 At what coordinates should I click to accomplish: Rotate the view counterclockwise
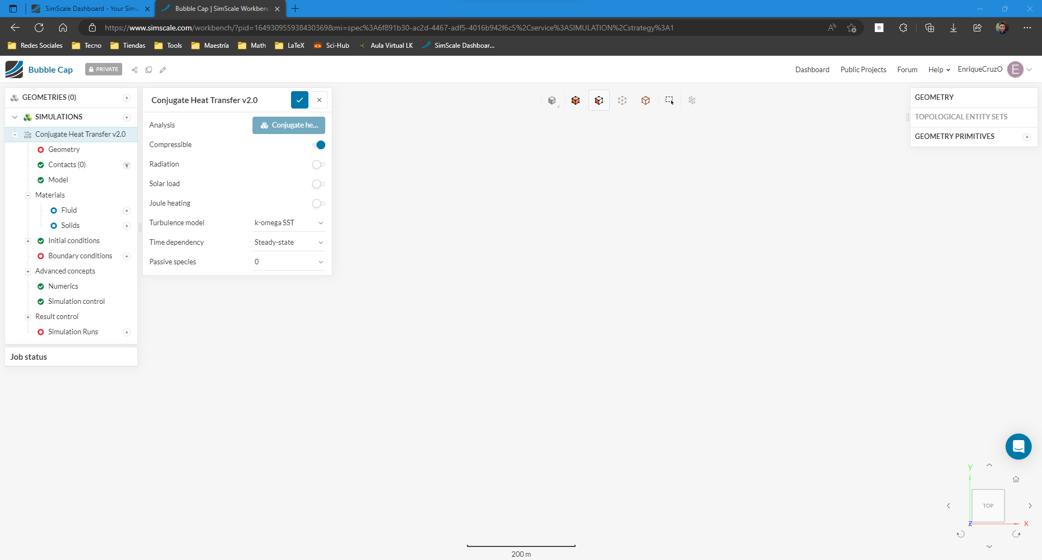(961, 534)
